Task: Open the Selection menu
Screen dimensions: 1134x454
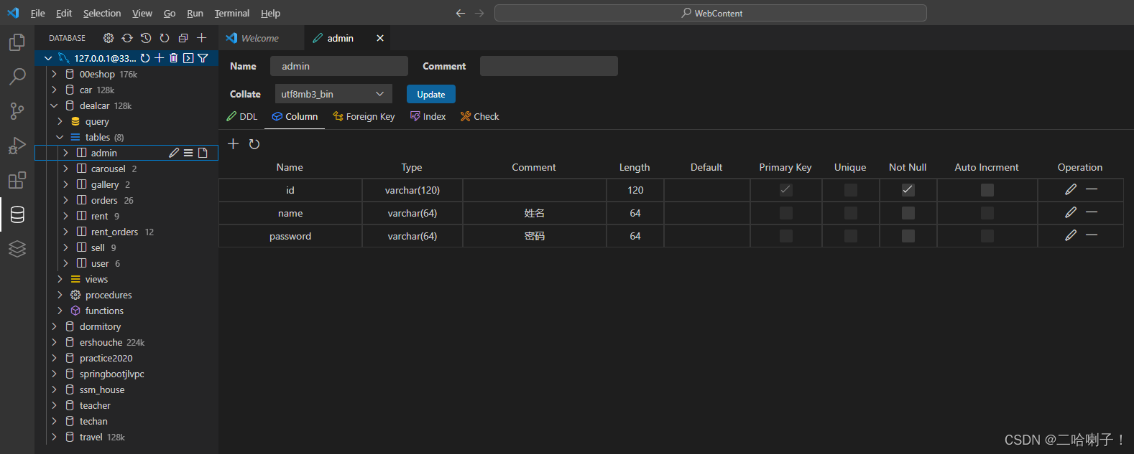Action: [102, 13]
